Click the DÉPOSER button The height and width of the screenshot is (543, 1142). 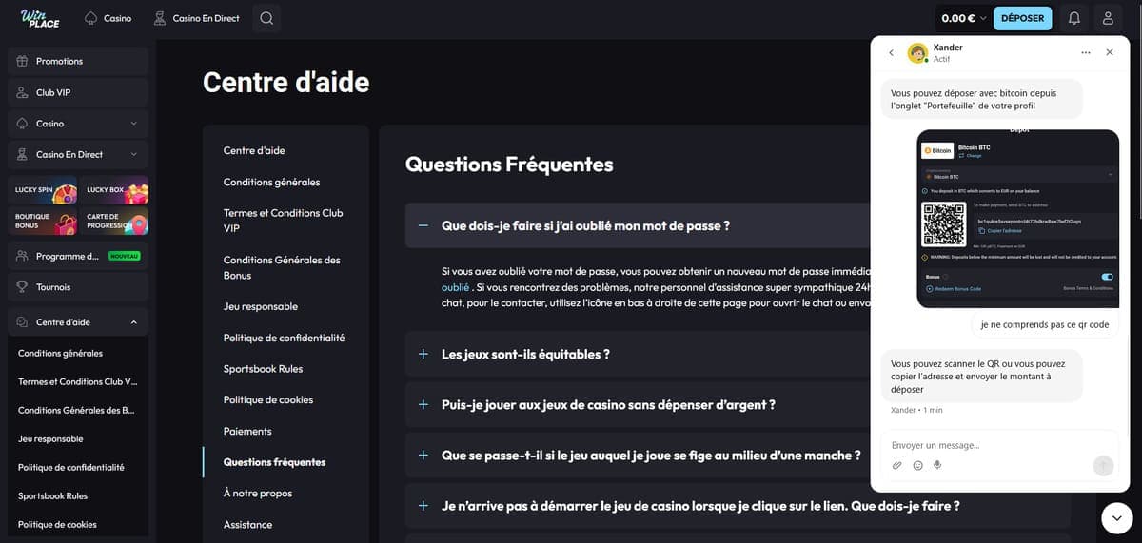click(1023, 18)
